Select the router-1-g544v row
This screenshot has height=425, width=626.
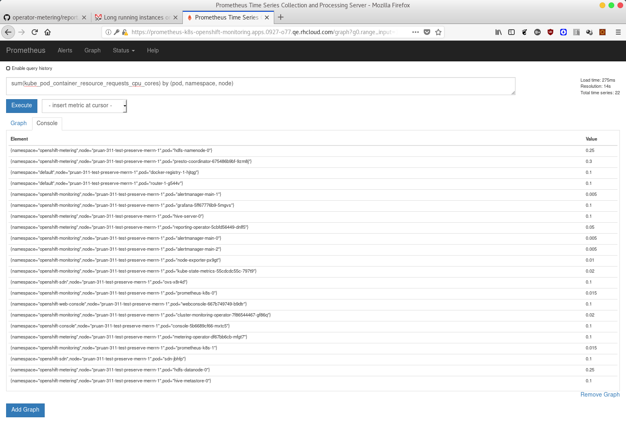tap(313, 184)
